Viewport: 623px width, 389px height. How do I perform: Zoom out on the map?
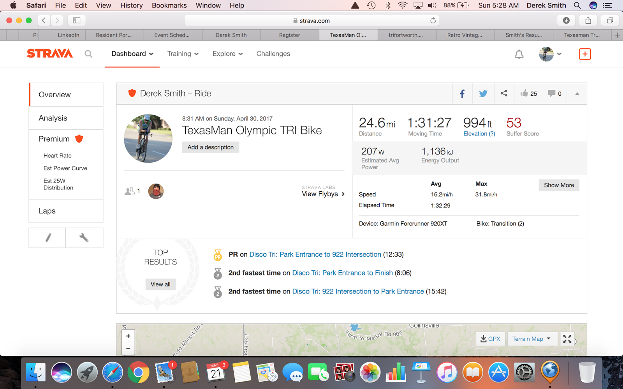[128, 349]
